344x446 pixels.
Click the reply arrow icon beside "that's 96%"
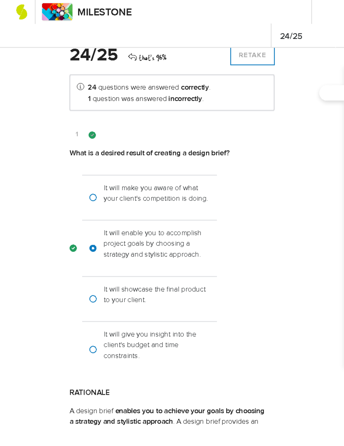(x=132, y=57)
